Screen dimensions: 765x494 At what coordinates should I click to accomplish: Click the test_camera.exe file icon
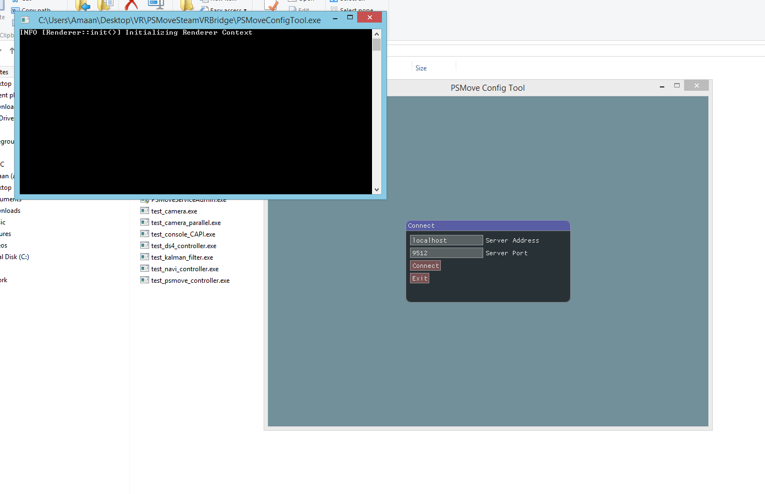pos(145,211)
